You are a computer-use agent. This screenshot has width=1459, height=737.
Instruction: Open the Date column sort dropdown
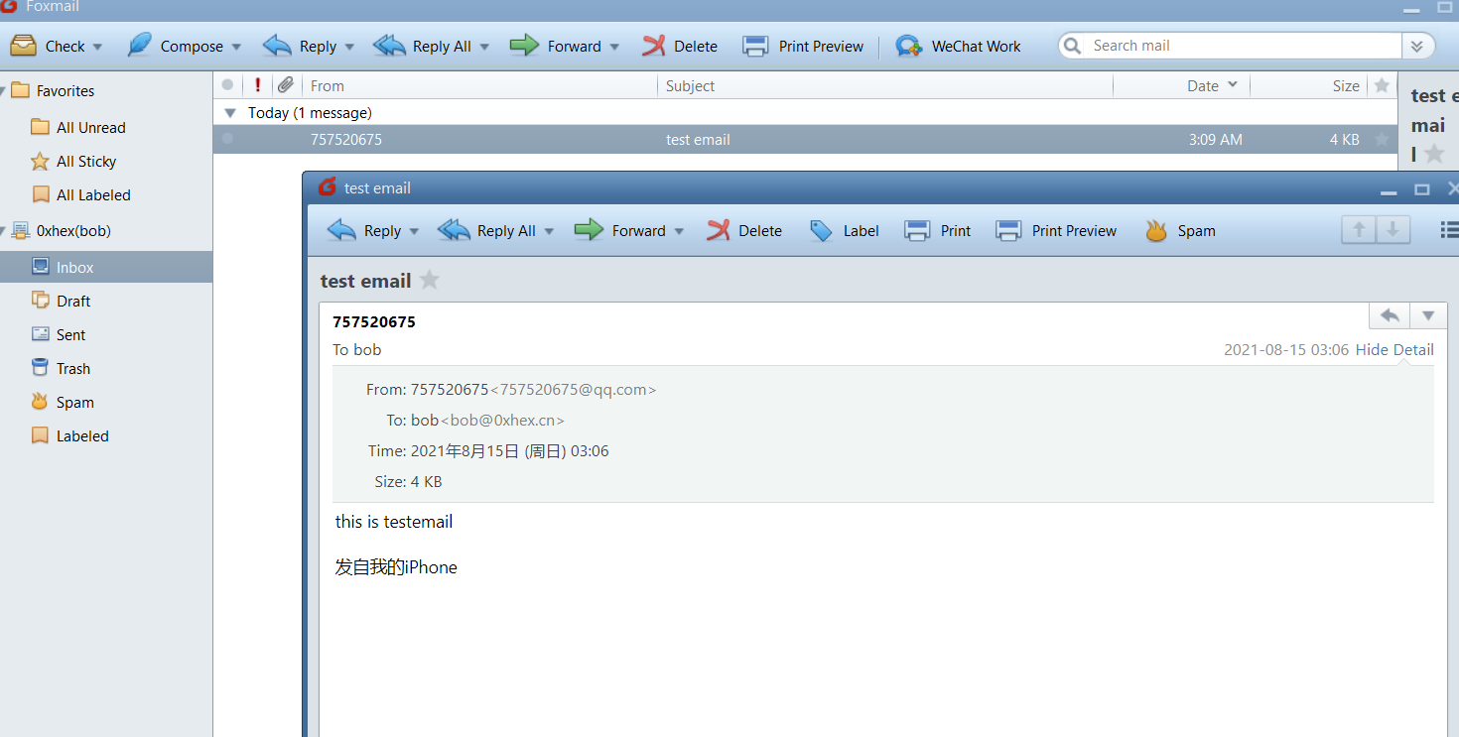(x=1232, y=85)
